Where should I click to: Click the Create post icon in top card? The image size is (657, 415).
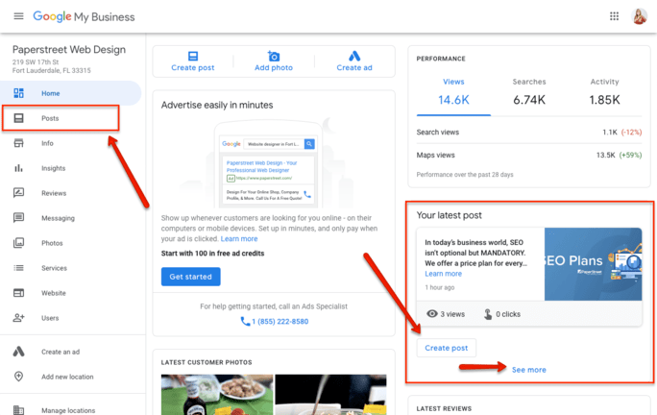pos(193,56)
